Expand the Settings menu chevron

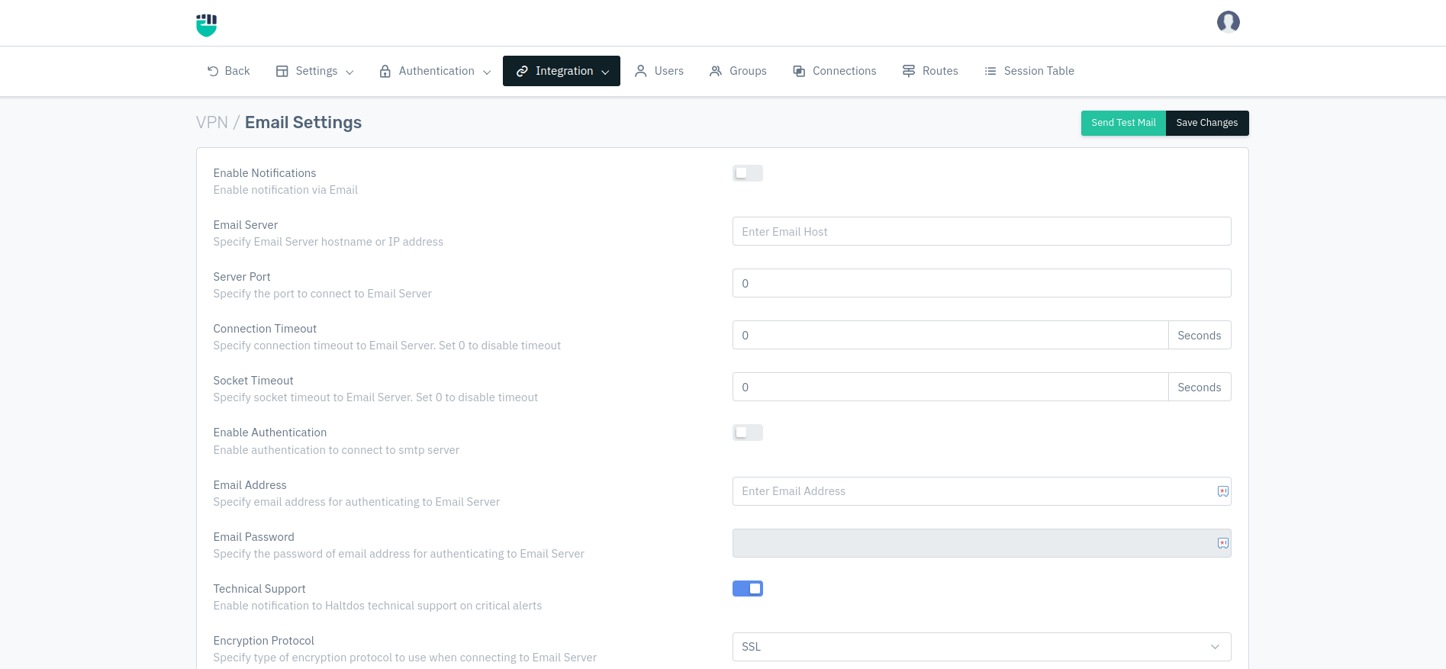[x=349, y=72]
